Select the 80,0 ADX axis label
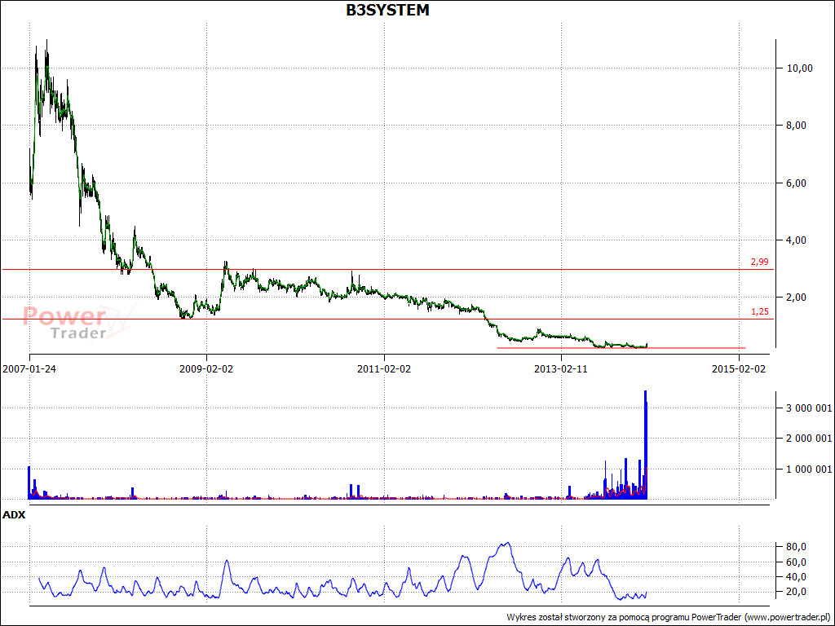835x626 pixels. point(796,547)
